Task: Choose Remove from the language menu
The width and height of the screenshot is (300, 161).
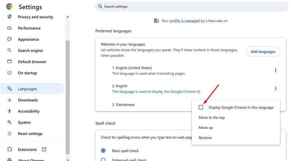Action: [205, 138]
